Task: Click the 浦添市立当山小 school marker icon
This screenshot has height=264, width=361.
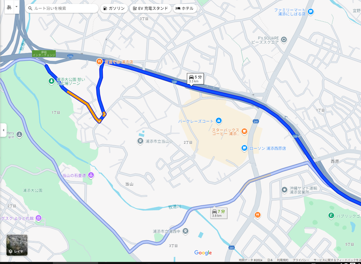Action: pos(140,141)
